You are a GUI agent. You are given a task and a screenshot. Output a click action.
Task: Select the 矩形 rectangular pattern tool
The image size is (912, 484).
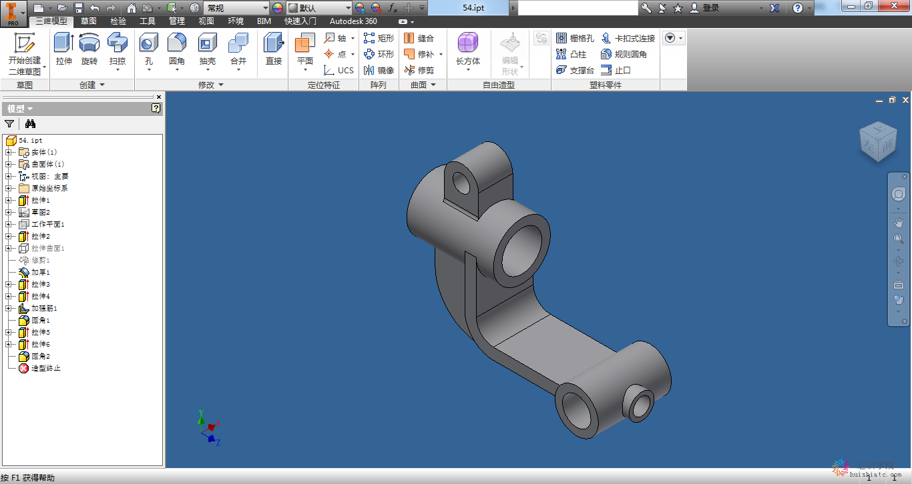coord(379,38)
